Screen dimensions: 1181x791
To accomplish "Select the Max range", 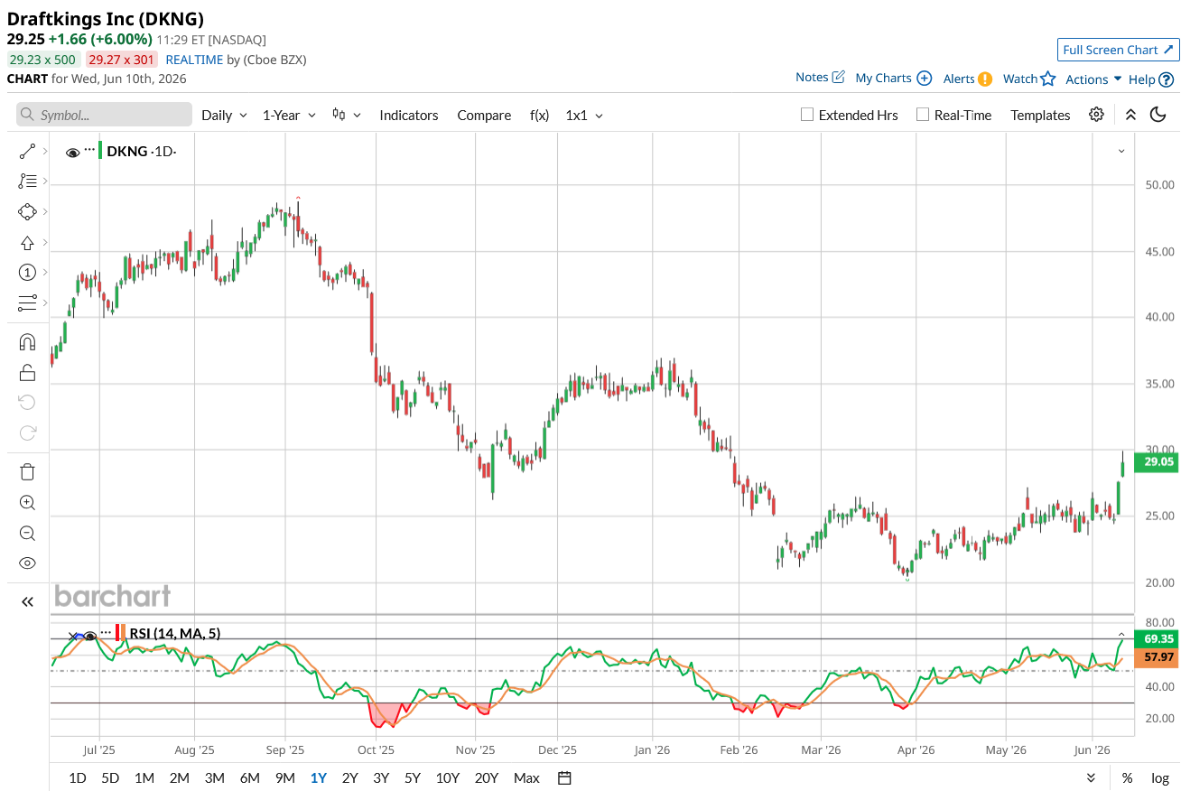I will pos(526,778).
